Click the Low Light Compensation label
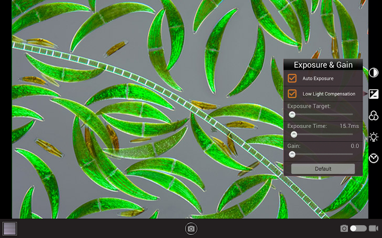This screenshot has height=238, width=382. (x=329, y=94)
